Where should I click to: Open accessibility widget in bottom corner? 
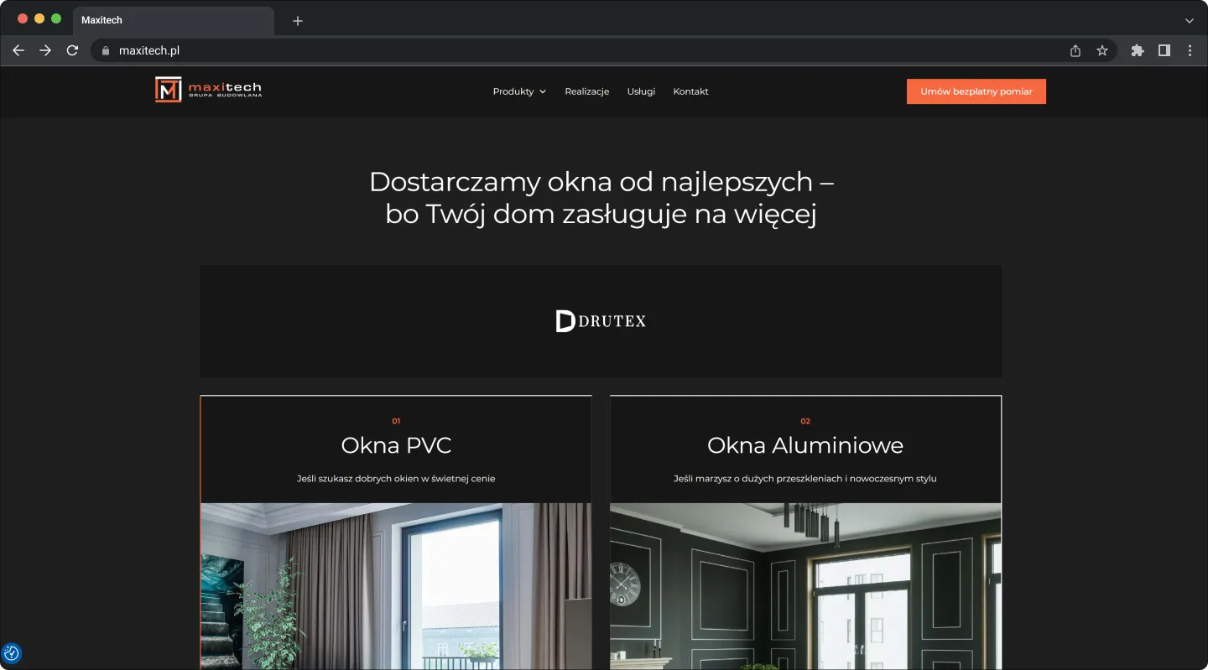click(x=12, y=652)
